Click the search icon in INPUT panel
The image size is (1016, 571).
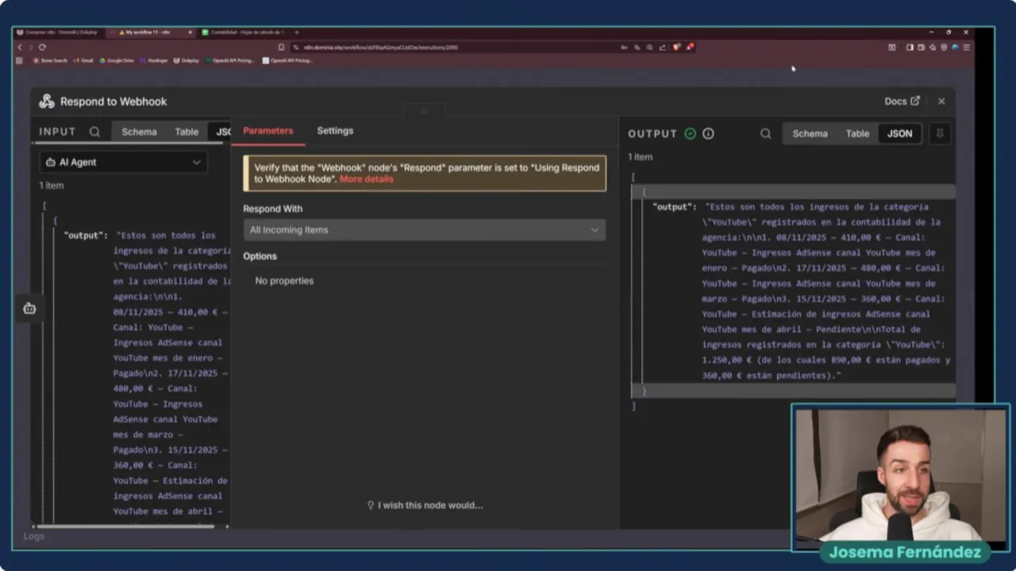[94, 132]
